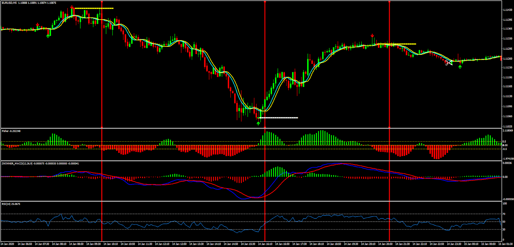Click the -1.974158 value on the Fisher scale
This screenshot has height=247, width=514.
coord(508,159)
